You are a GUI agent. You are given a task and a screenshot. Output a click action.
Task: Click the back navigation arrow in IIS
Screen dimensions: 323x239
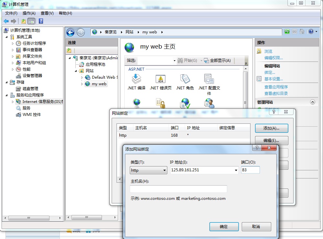pyautogui.click(x=71, y=32)
